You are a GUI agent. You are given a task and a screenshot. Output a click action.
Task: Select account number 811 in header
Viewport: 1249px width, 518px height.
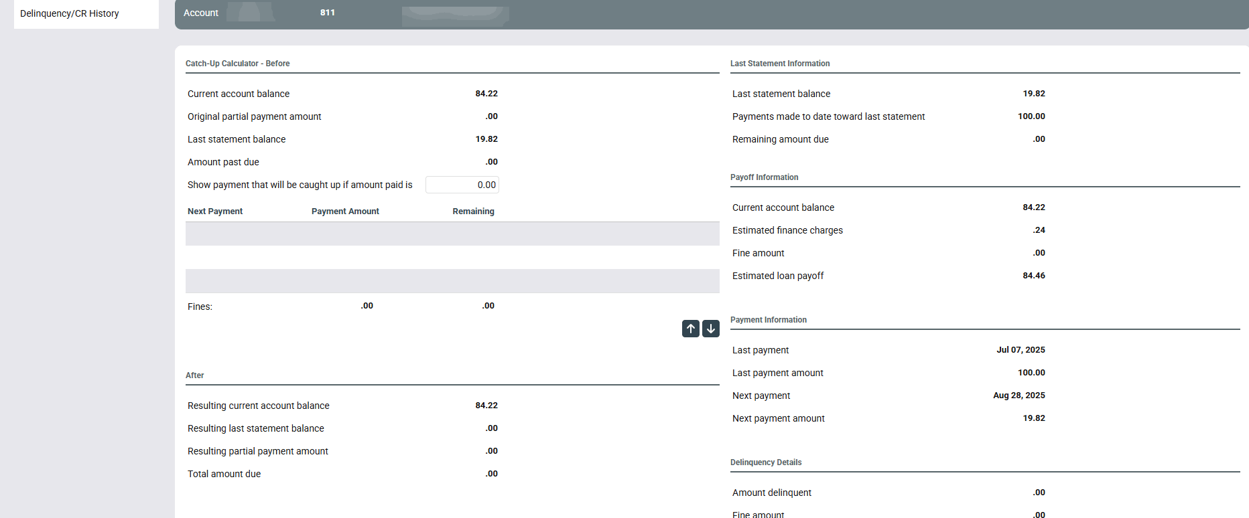point(328,13)
